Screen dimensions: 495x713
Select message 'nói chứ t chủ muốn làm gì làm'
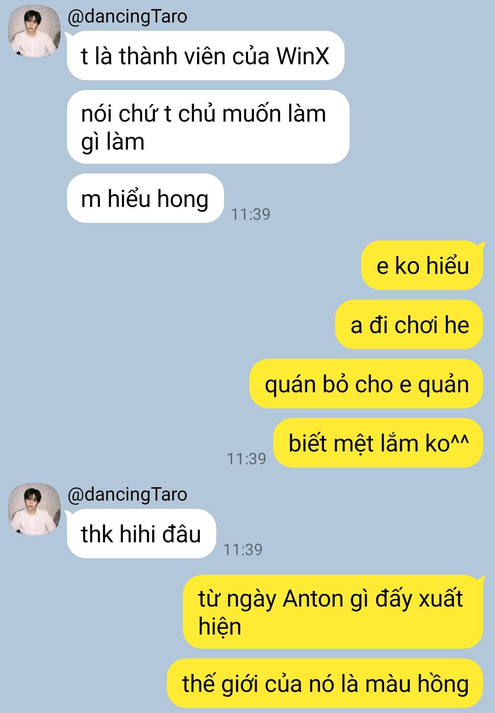(x=208, y=127)
